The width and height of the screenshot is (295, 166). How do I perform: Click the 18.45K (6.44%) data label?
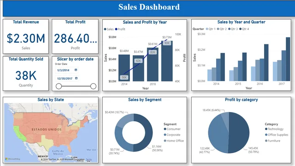211,110
